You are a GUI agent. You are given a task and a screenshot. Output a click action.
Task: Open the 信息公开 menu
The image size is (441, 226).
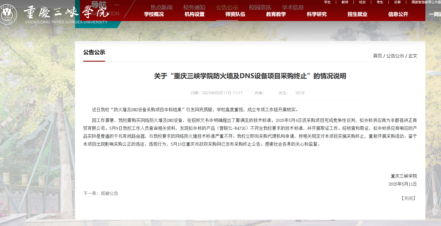[398, 14]
